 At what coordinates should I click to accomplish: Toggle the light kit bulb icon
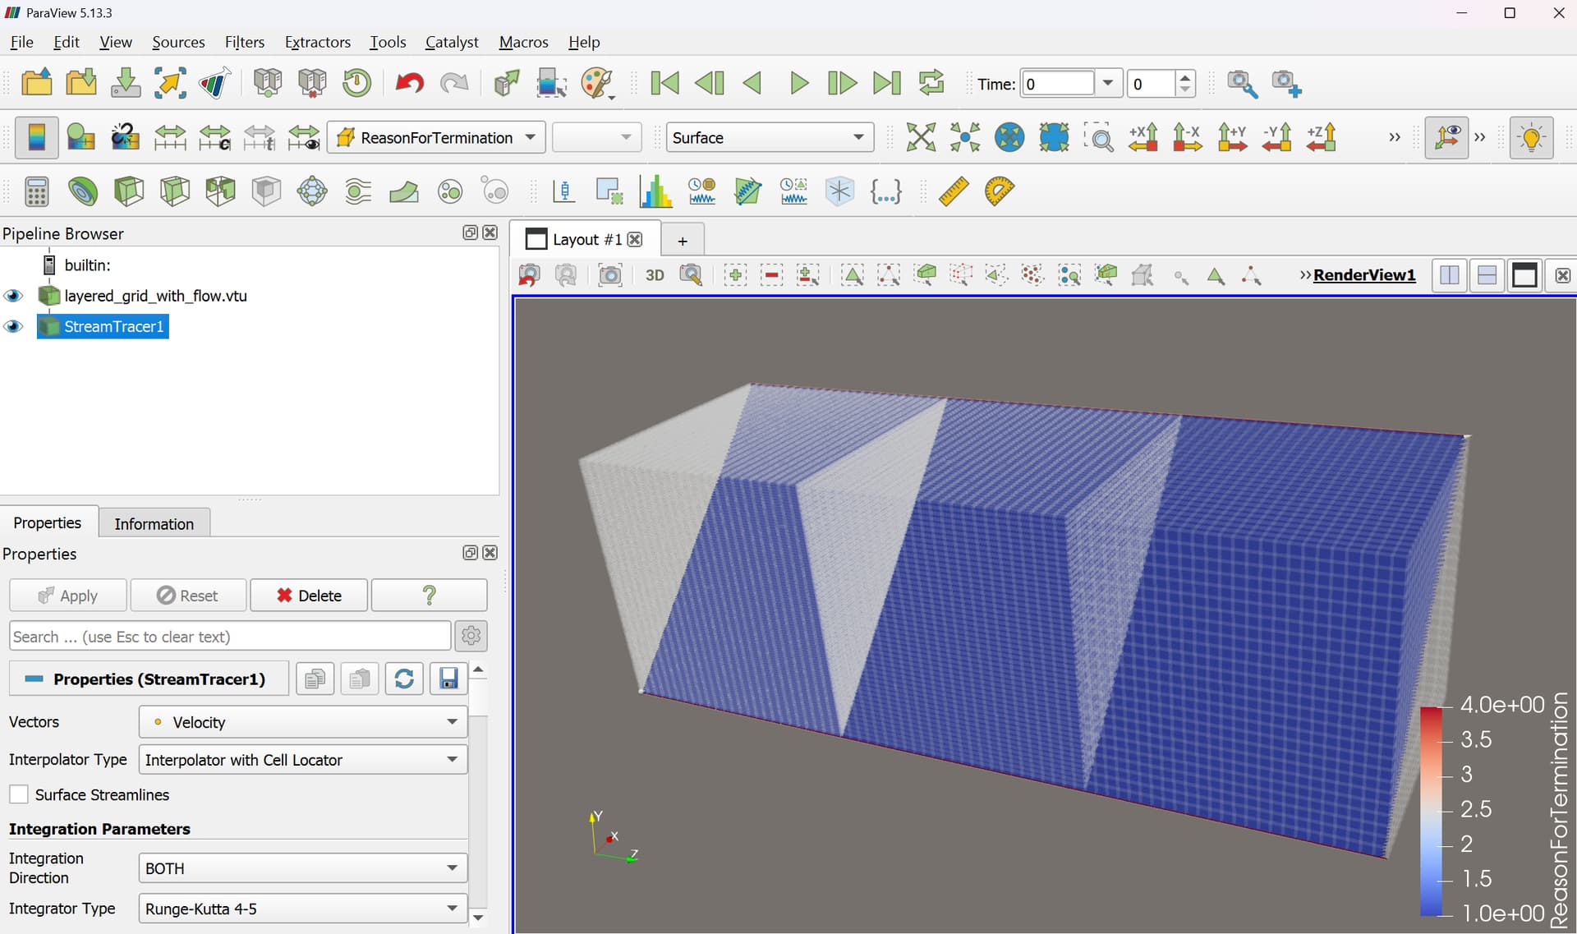(1531, 137)
